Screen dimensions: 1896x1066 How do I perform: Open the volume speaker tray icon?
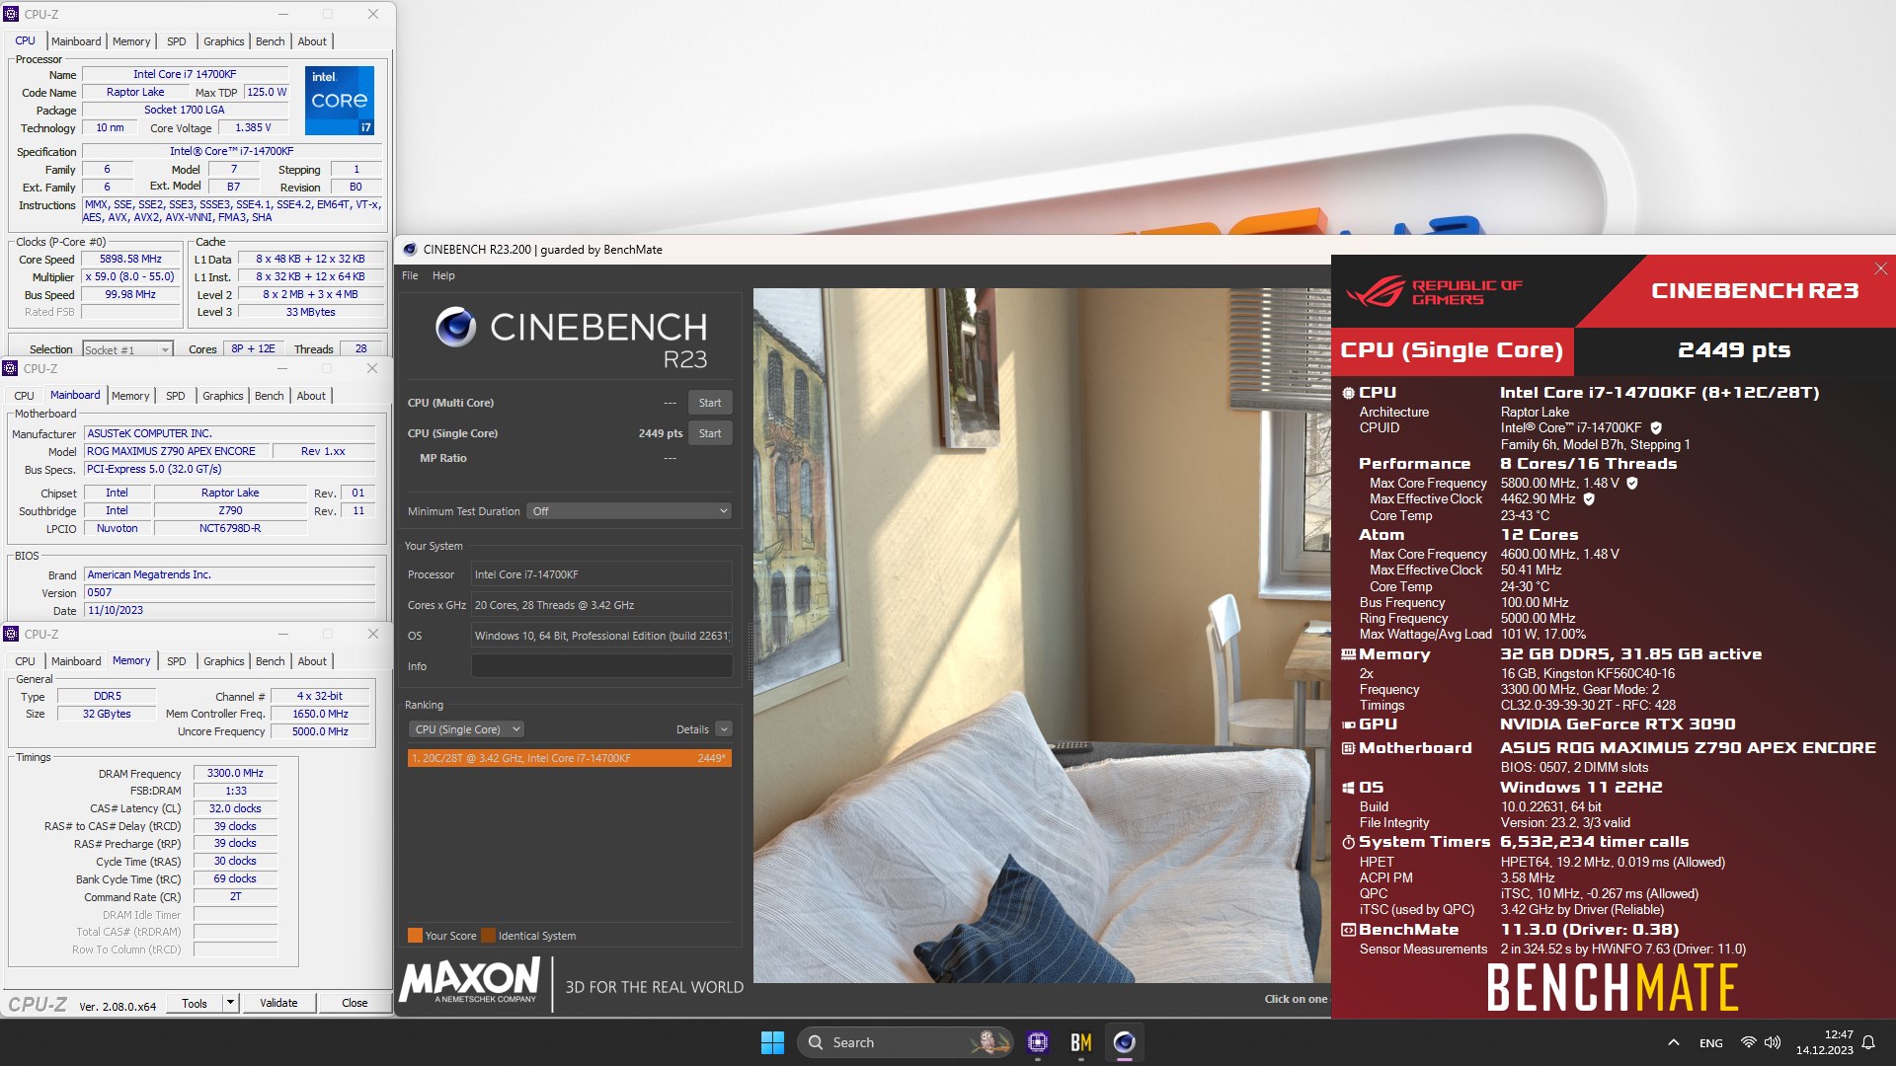coord(1773,1042)
